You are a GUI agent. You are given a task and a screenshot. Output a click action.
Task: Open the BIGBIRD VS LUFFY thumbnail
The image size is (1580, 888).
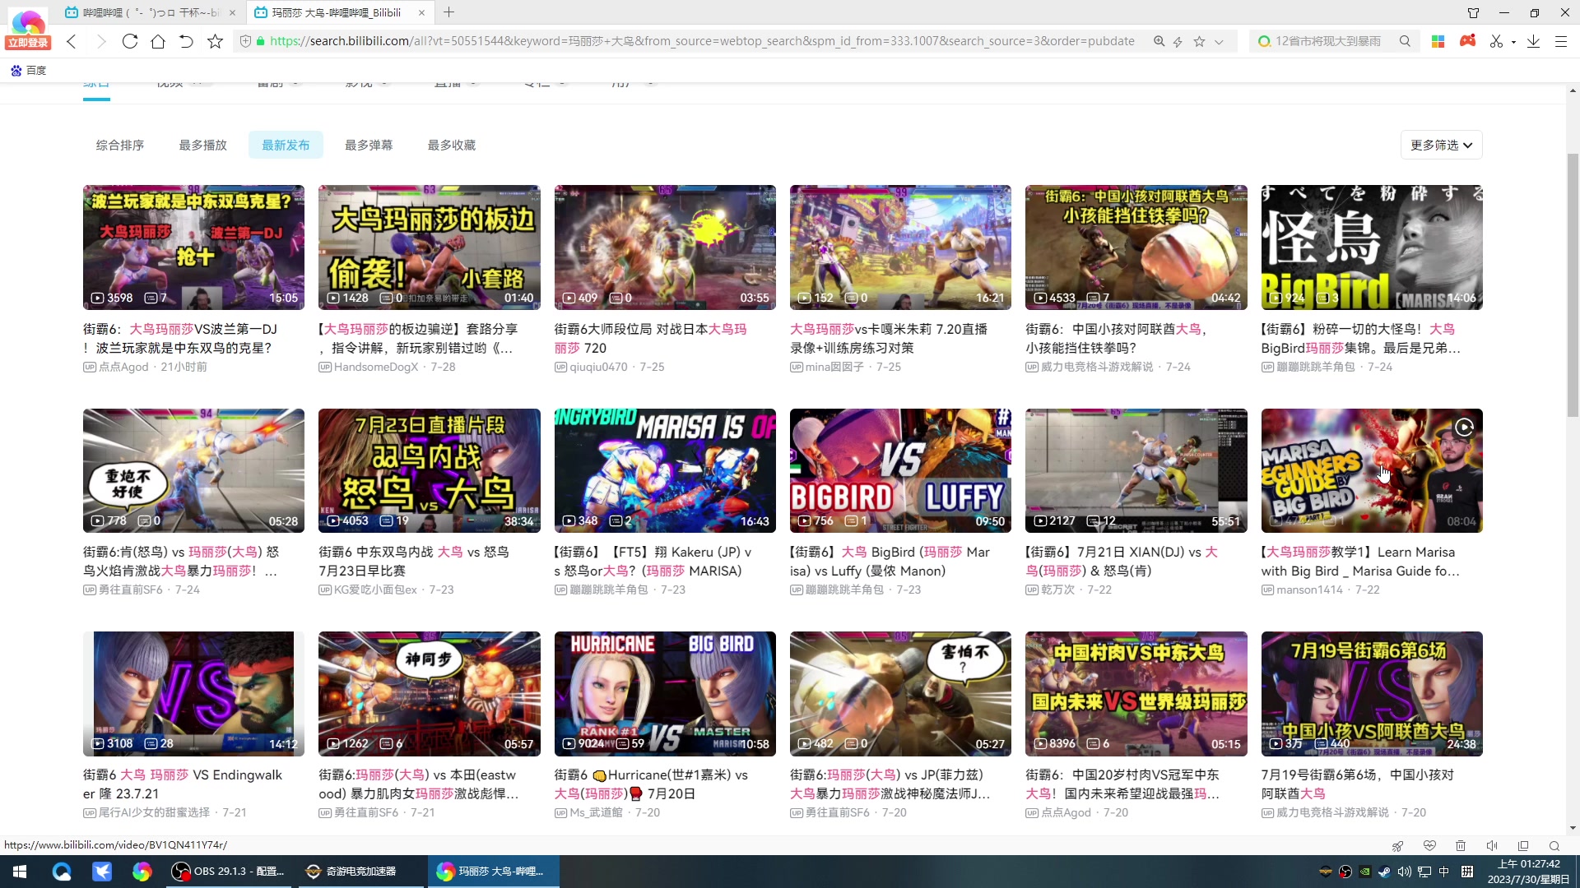[x=900, y=470]
